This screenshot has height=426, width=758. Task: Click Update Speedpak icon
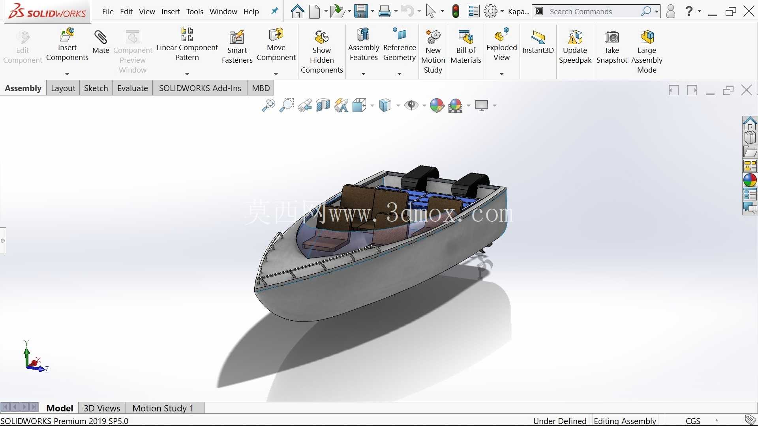tap(575, 37)
